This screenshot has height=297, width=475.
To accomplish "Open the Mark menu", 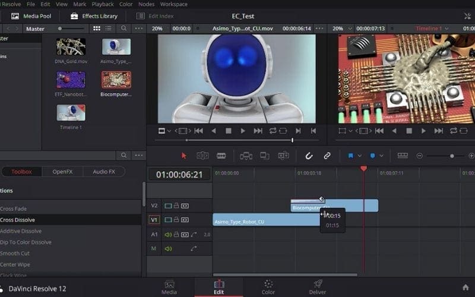I will [x=80, y=4].
